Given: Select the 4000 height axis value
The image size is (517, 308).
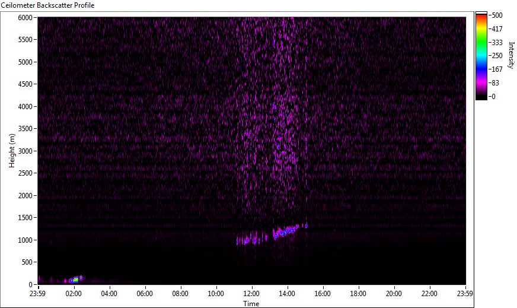Looking at the screenshot, I should pyautogui.click(x=25, y=107).
